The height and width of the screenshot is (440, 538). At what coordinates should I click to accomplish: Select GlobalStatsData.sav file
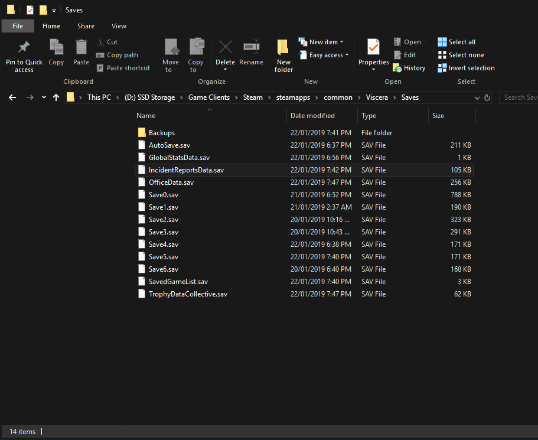click(x=304, y=158)
